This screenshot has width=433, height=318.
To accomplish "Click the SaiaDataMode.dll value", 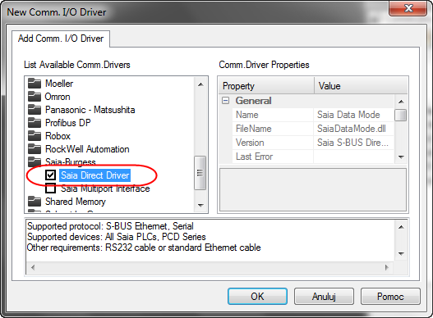I will pos(352,129).
